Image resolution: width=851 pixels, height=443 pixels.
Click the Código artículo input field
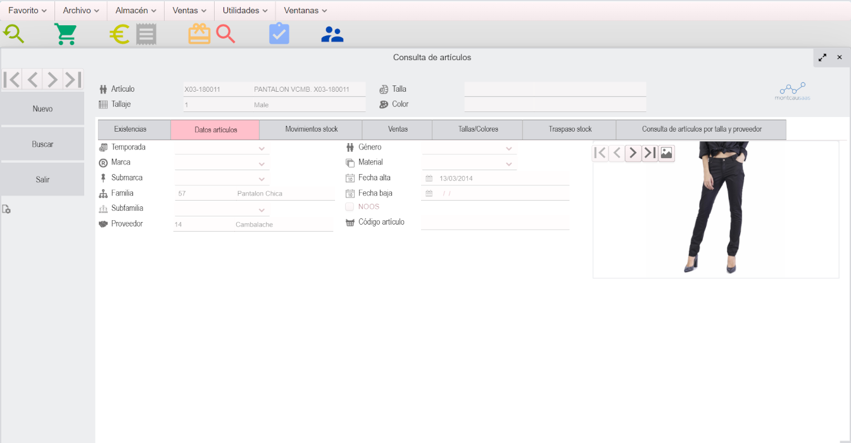[495, 222]
